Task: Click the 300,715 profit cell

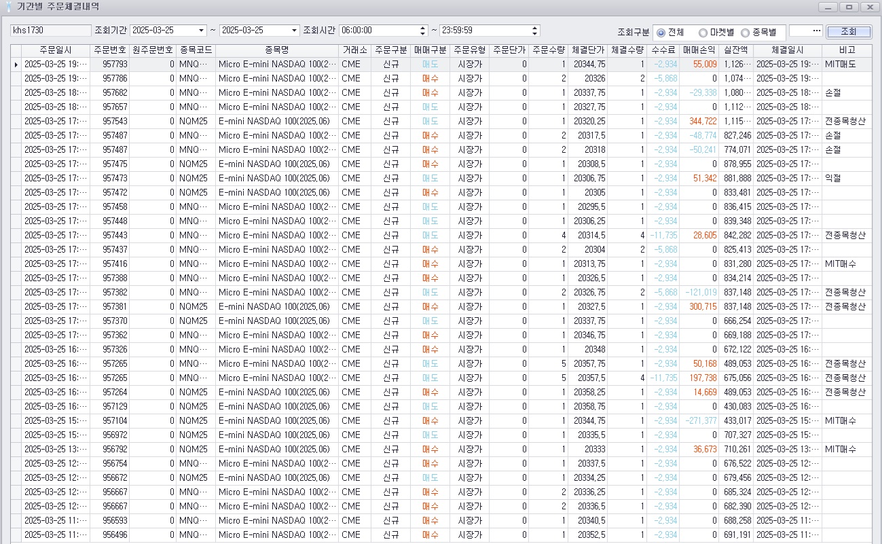Action: click(x=699, y=307)
